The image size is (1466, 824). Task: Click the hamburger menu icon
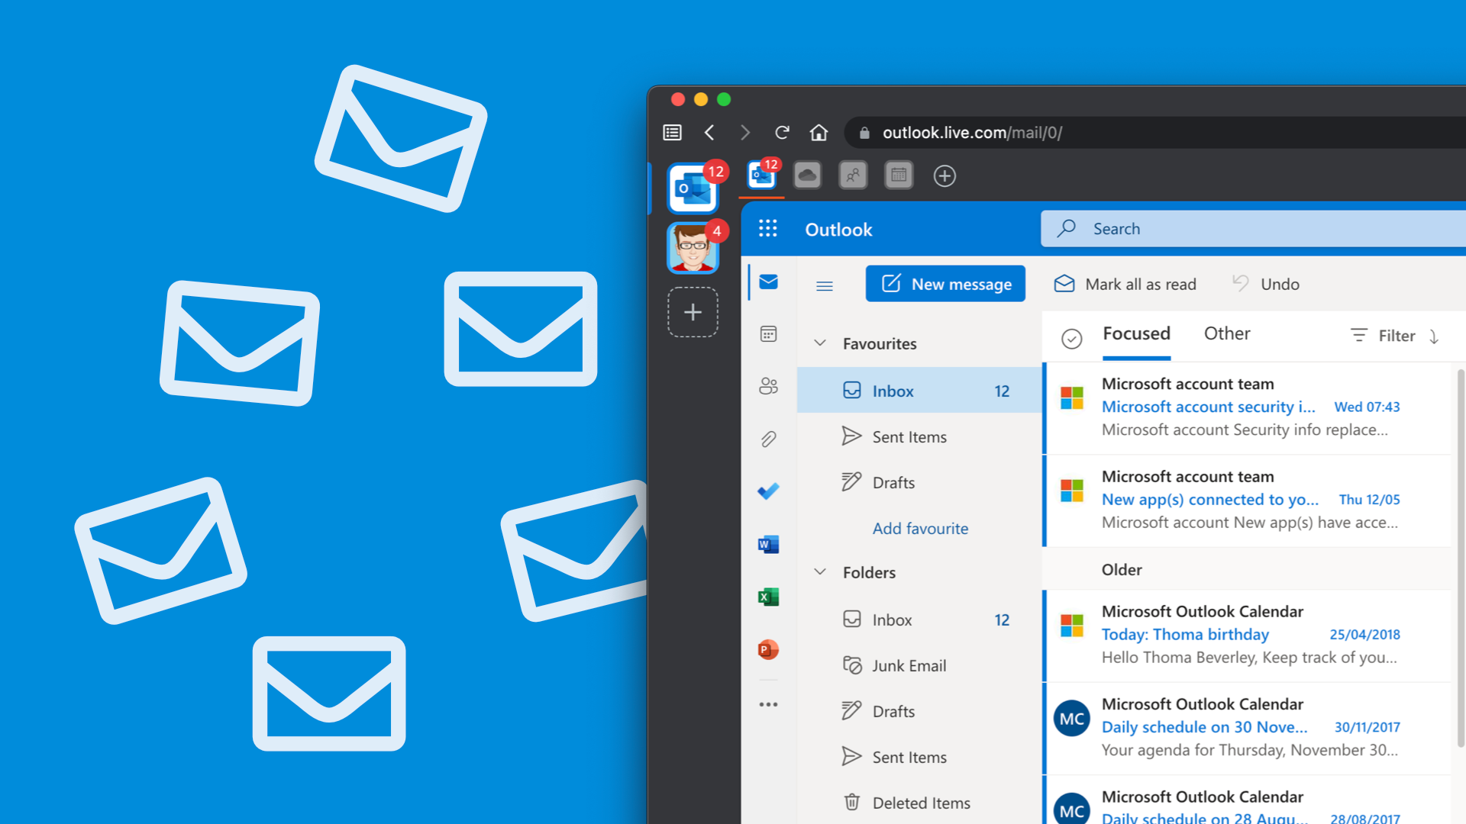(x=825, y=282)
